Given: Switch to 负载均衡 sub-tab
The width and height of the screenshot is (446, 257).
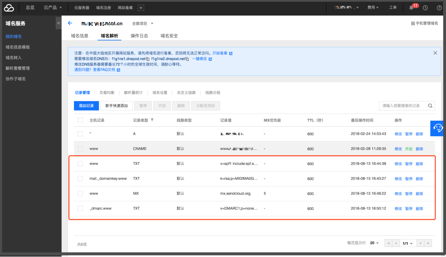Looking at the screenshot, I should [107, 93].
